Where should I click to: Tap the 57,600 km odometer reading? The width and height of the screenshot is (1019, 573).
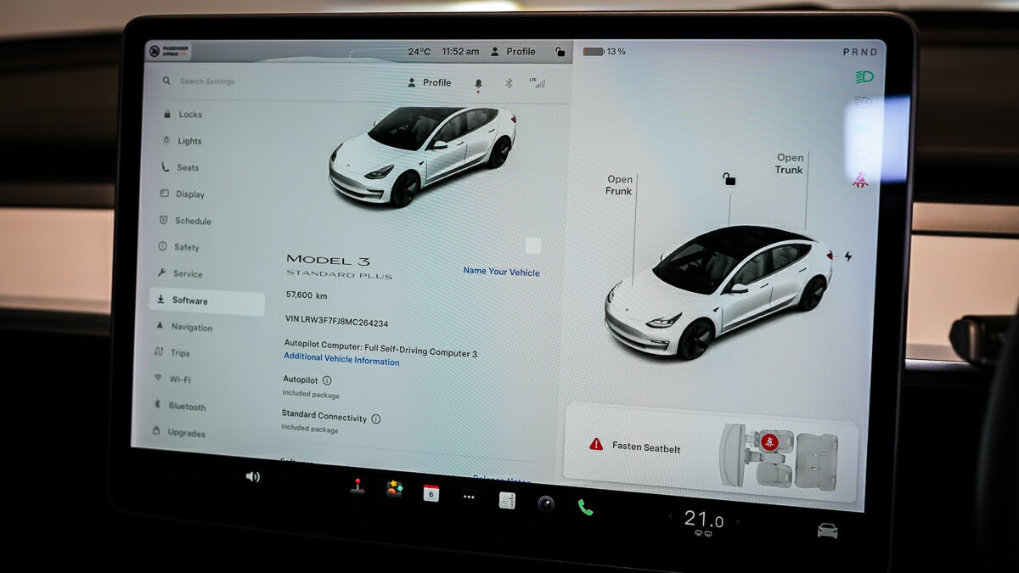(307, 295)
